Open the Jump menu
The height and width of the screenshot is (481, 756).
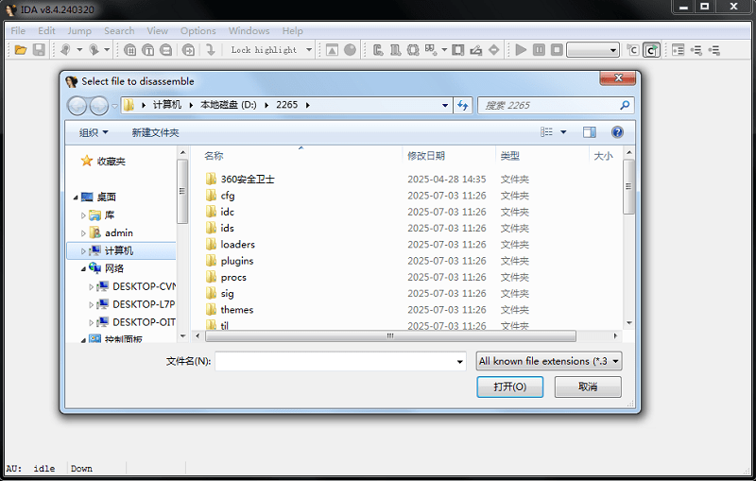tap(79, 31)
